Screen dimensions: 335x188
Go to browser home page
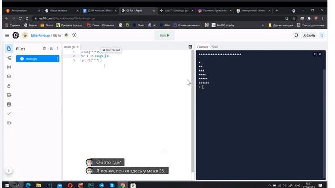click(x=27, y=18)
